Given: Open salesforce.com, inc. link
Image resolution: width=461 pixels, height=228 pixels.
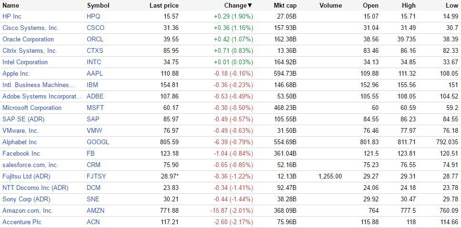Looking at the screenshot, I should (30, 165).
